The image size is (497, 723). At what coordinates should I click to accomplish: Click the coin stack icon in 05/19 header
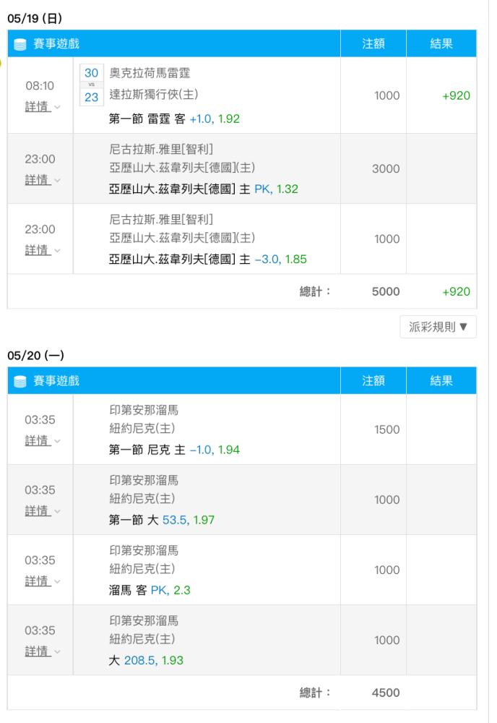[20, 44]
